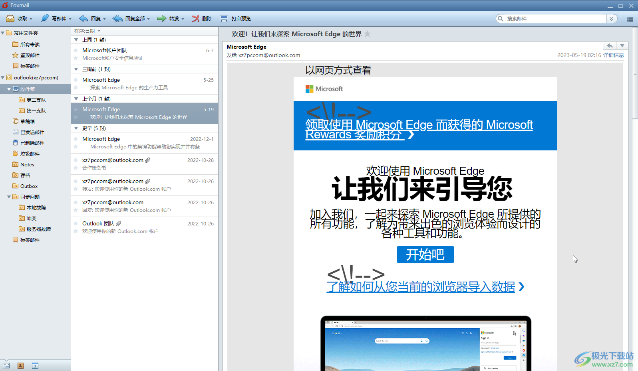Open the Microsoft帐户团队 email
The width and height of the screenshot is (638, 371).
(x=145, y=54)
